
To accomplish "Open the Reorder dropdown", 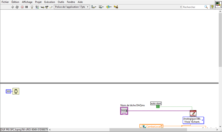I will pos(109,7).
